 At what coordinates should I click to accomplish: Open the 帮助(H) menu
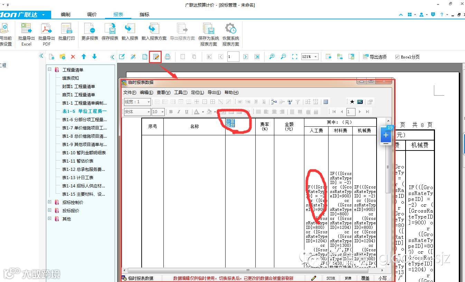click(231, 93)
